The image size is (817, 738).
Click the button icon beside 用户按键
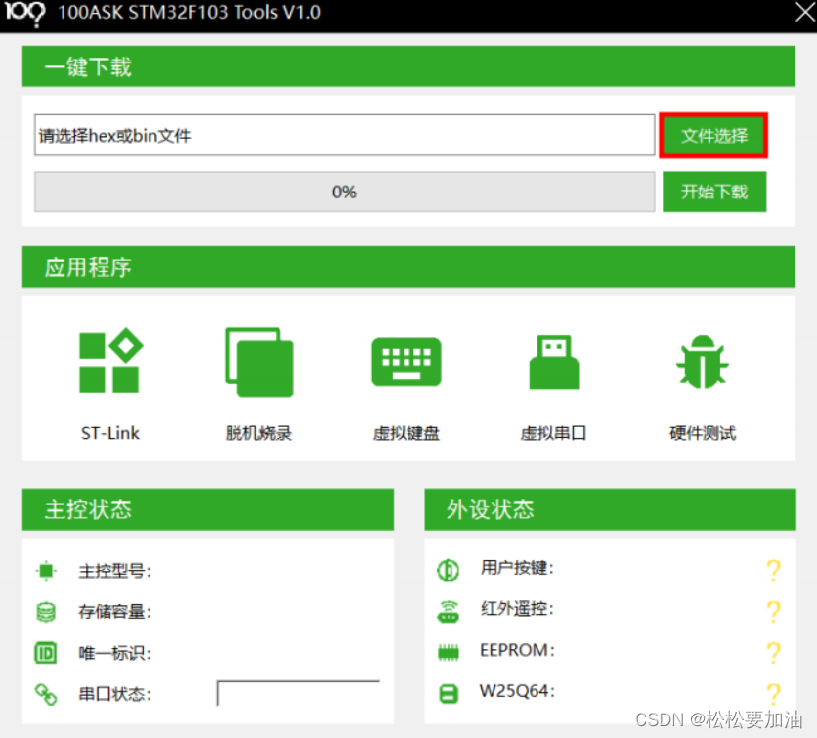(x=449, y=570)
